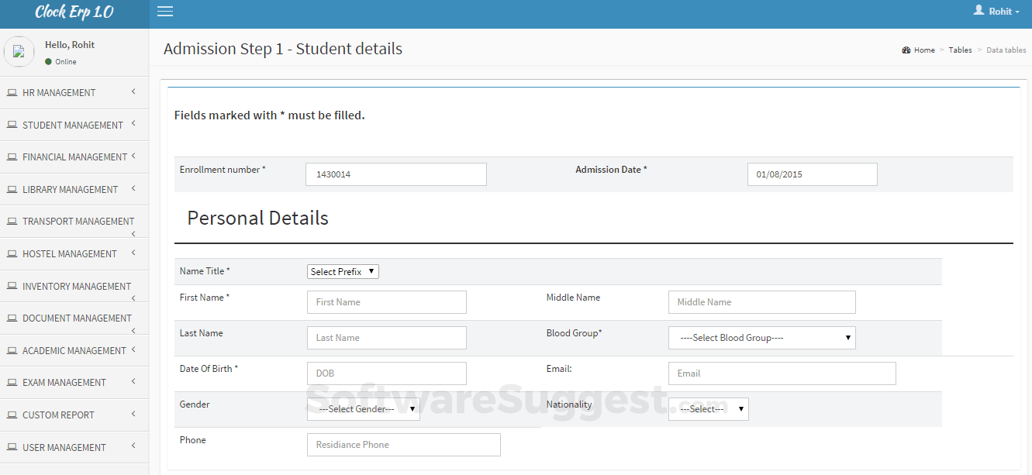Screen dimensions: 1032x475
Task: Open the Select Prefix name title dropdown
Action: [343, 272]
